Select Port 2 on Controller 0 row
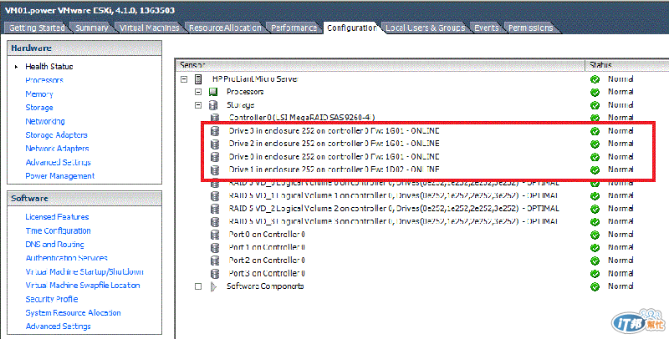The width and height of the screenshot is (669, 339). click(267, 261)
